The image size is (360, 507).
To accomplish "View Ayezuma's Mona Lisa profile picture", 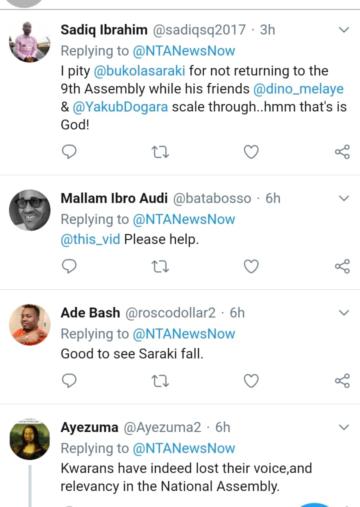I will tap(30, 439).
